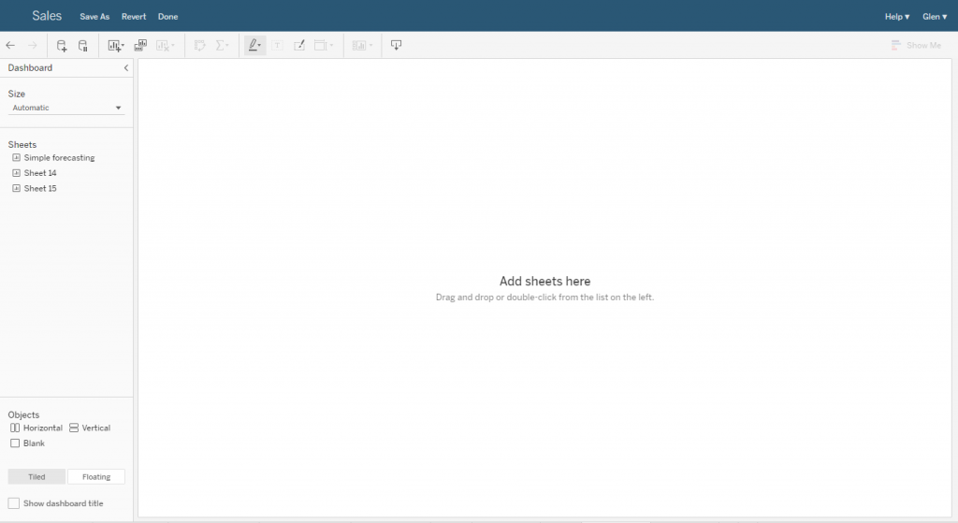Click the format workbook brush icon
Screen dimensions: 958x523
[x=299, y=45]
